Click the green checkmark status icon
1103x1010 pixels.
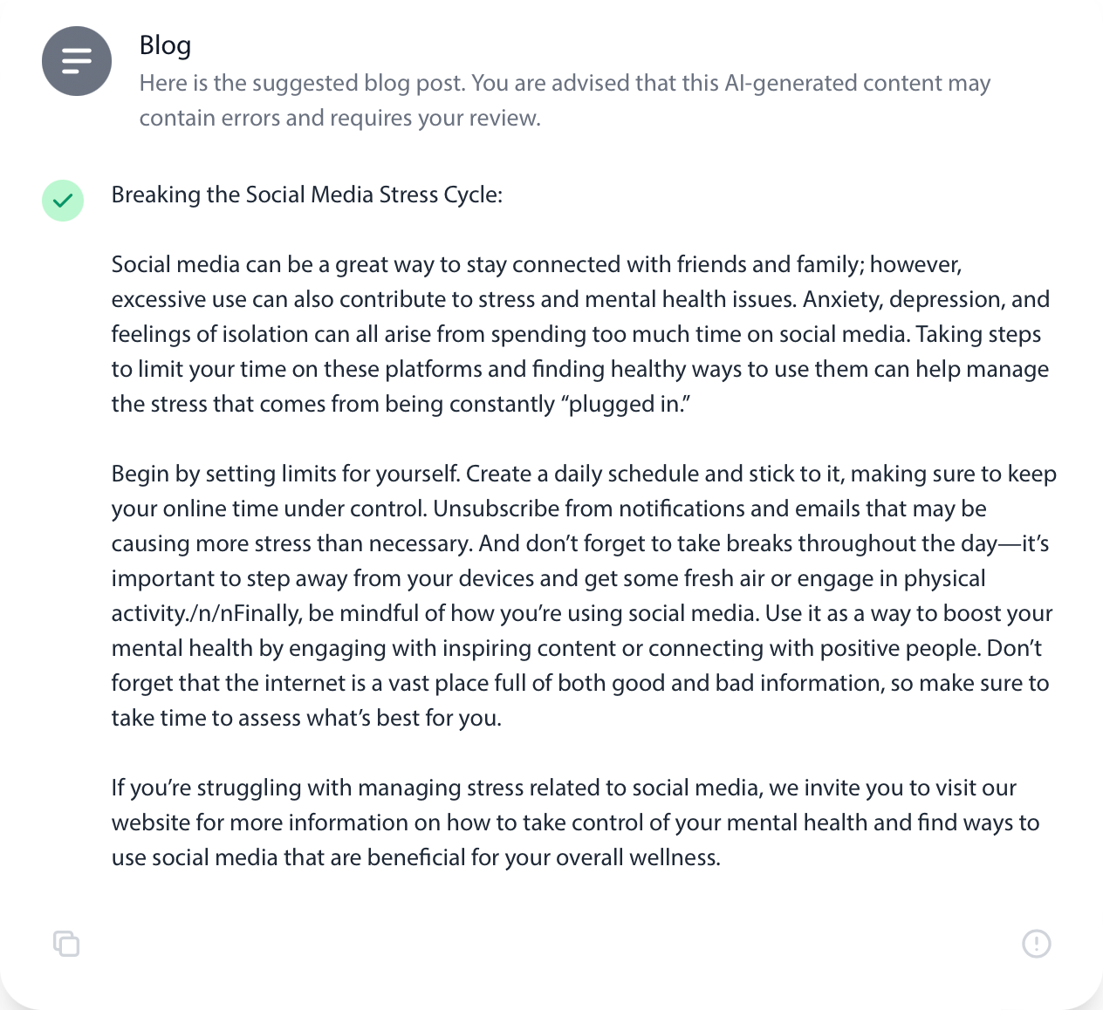[63, 201]
